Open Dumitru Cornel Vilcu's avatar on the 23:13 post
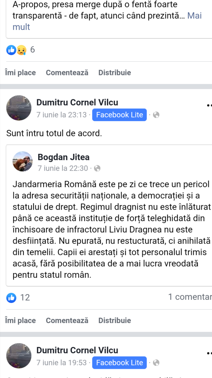212x378 pixels. pyautogui.click(x=19, y=108)
